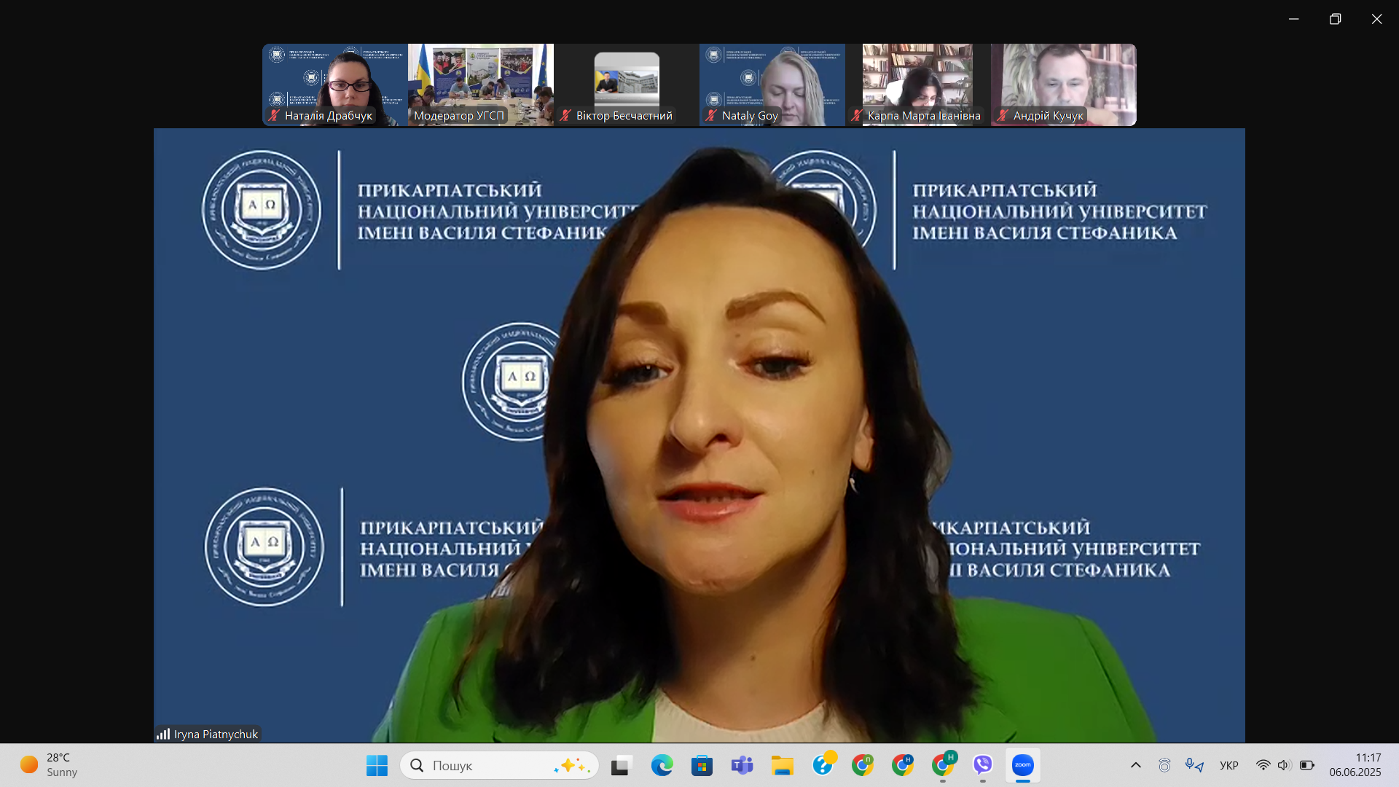The height and width of the screenshot is (787, 1399).
Task: Click the volume speaker tray icon
Action: 1284,765
